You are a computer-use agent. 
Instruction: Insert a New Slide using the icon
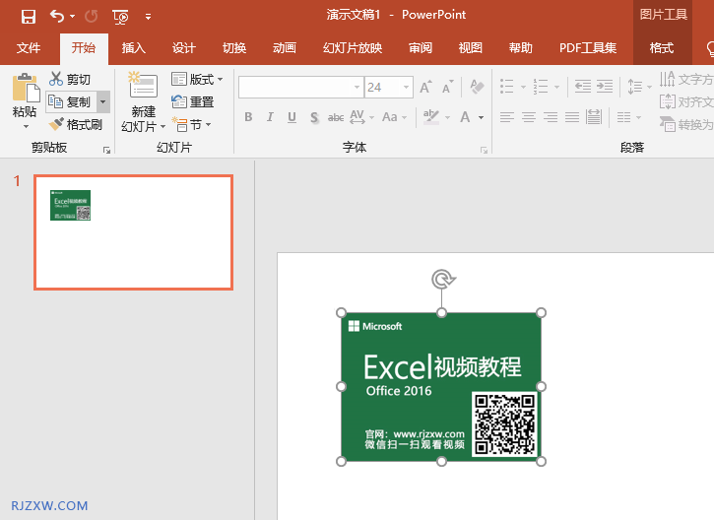143,87
